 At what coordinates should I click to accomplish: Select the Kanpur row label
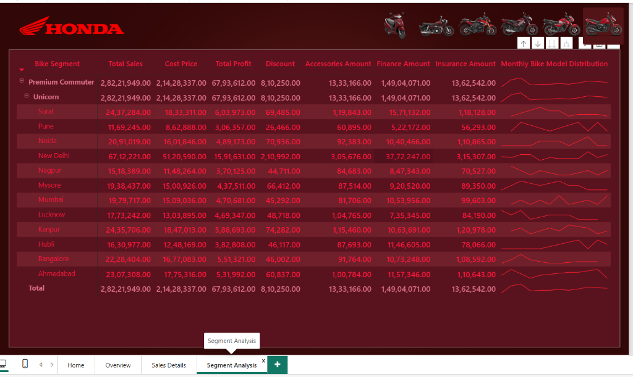[x=49, y=230]
